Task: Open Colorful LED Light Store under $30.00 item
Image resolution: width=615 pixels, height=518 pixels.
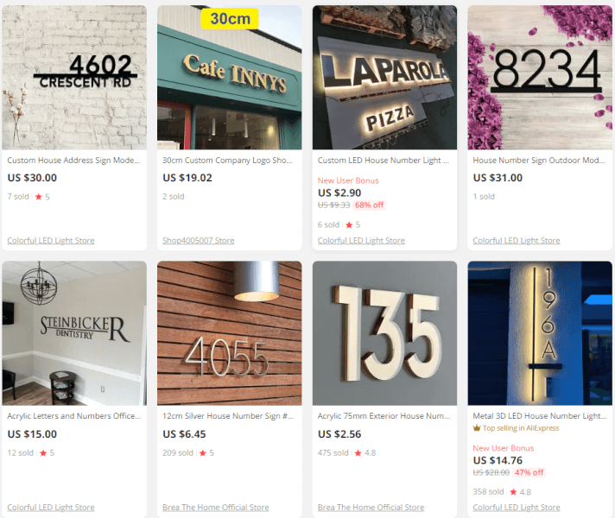Action: pyautogui.click(x=51, y=240)
